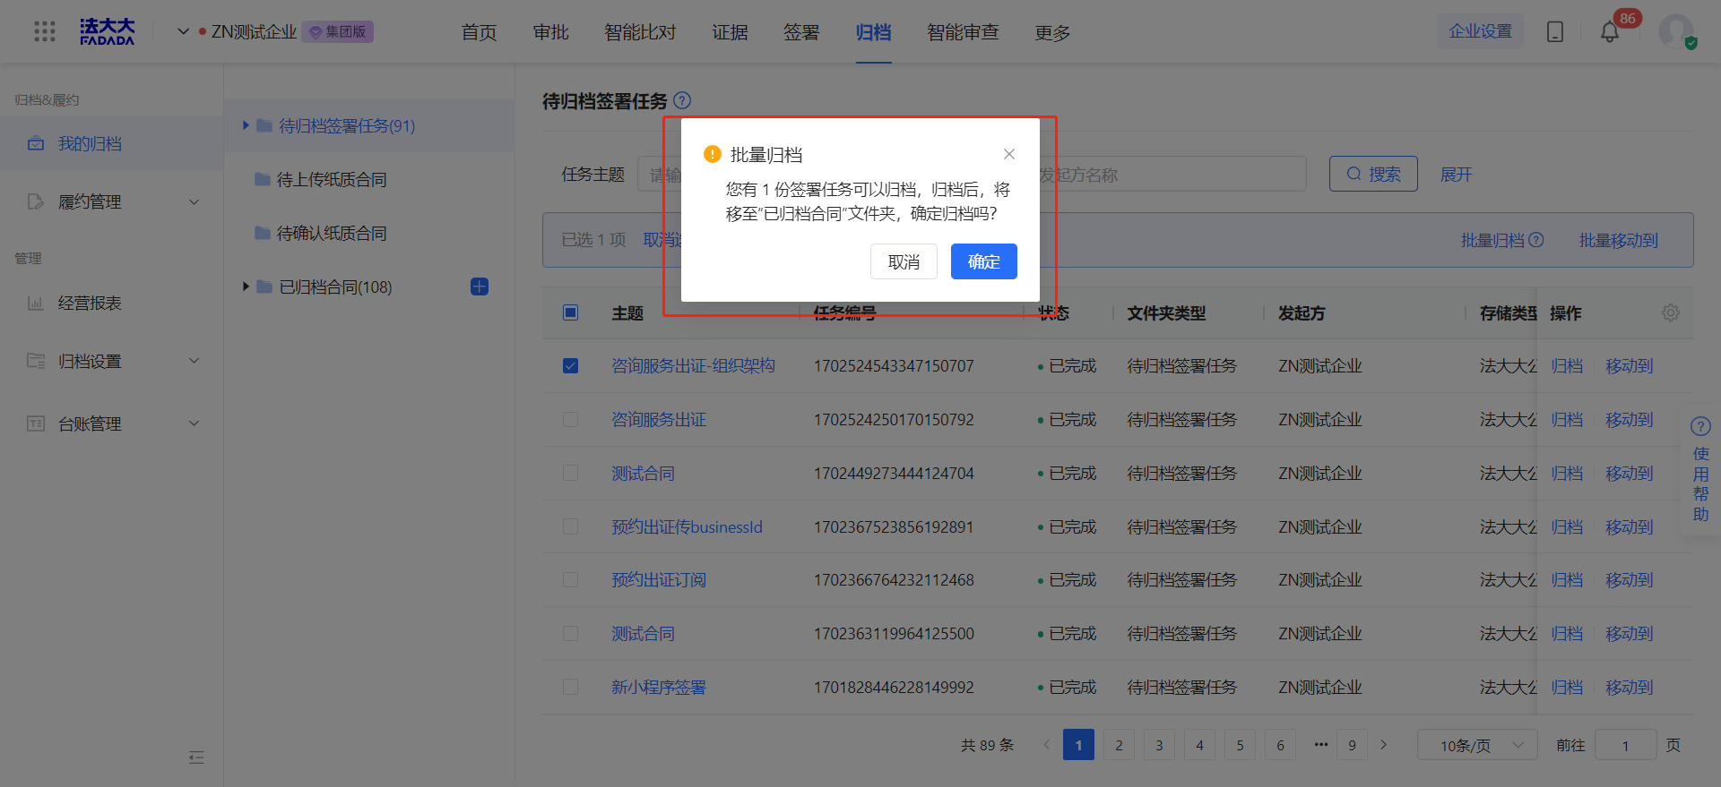1721x787 pixels.
Task: Open table column settings gear
Action: coord(1671,312)
